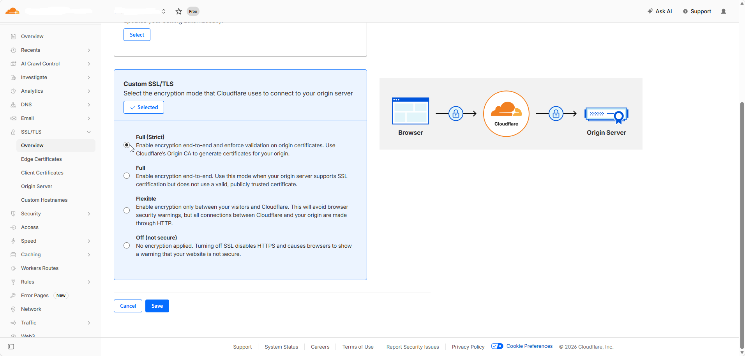Click the Speed lightning icon
Viewport: 745px width, 356px height.
pyautogui.click(x=13, y=241)
